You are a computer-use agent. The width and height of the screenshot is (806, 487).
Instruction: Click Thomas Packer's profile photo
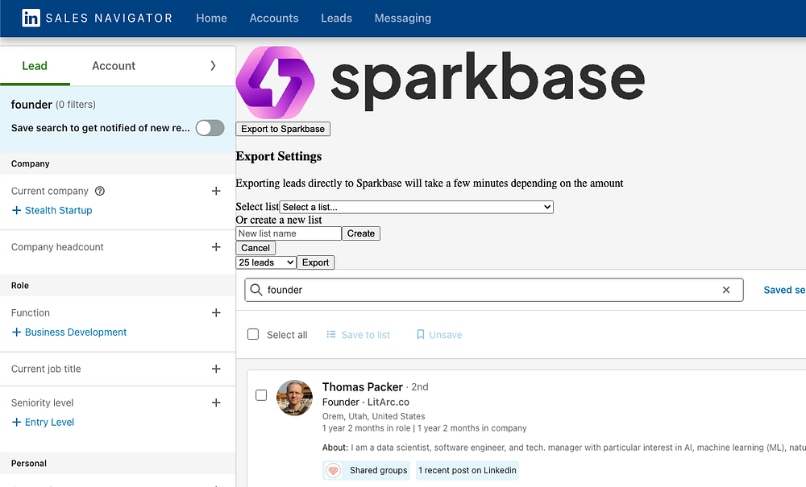pos(294,398)
